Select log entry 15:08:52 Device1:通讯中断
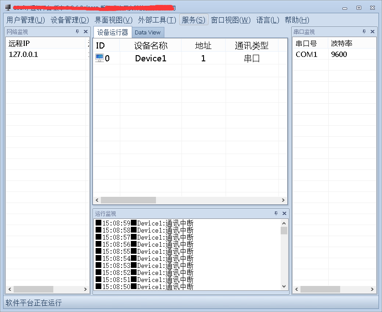 [145, 272]
